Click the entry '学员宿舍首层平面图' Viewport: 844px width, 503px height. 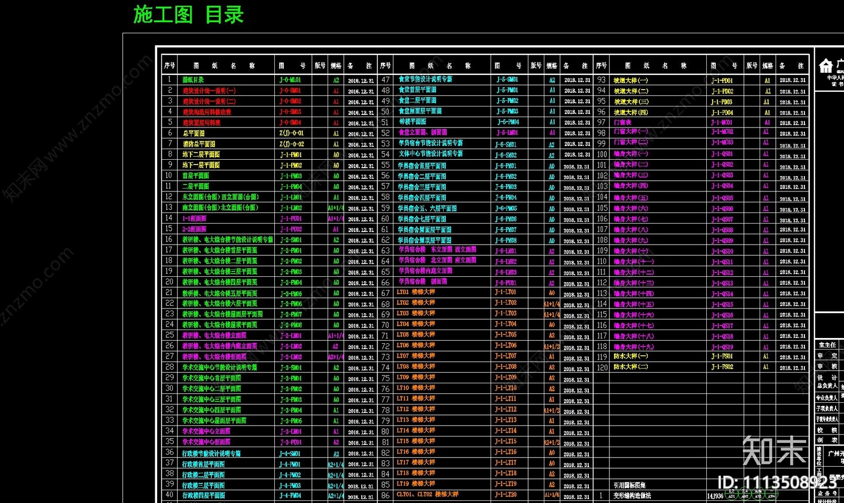tap(422, 166)
